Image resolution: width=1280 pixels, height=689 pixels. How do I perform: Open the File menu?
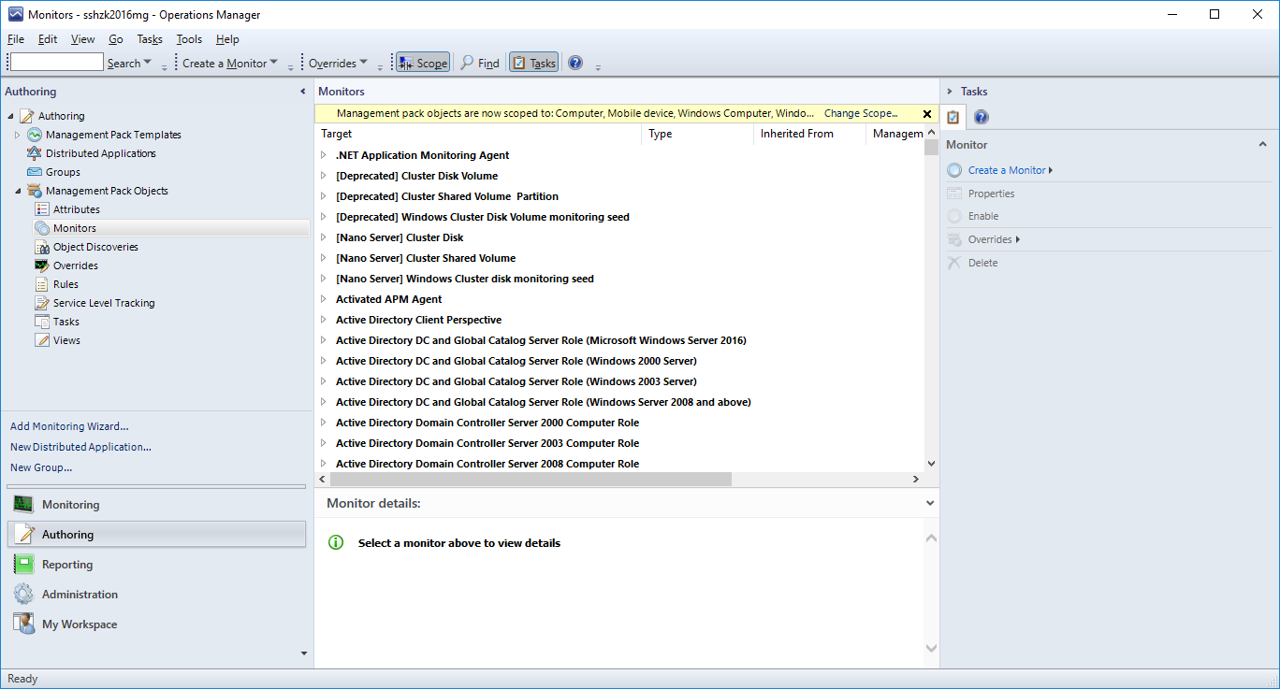16,39
